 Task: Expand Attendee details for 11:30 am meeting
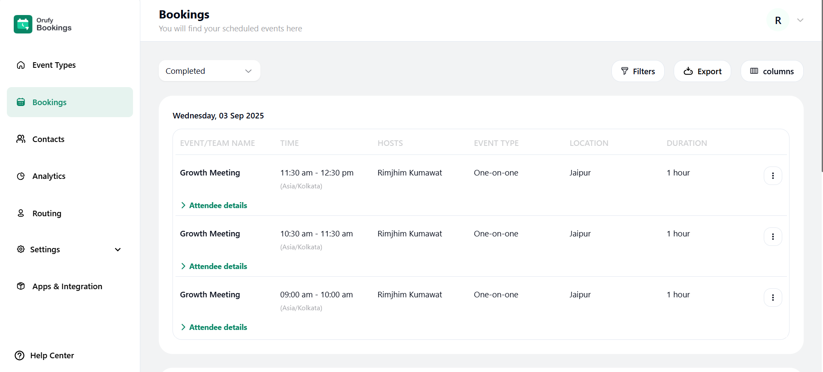click(214, 206)
